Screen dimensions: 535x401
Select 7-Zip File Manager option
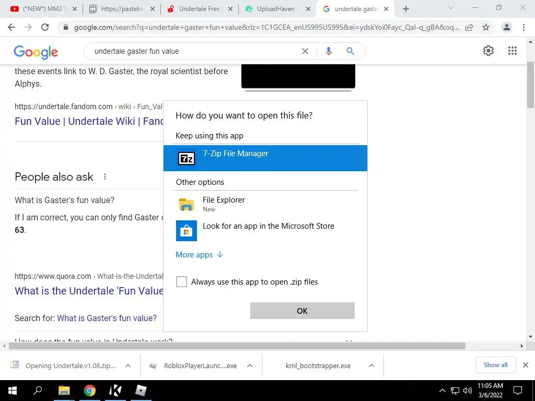[265, 158]
